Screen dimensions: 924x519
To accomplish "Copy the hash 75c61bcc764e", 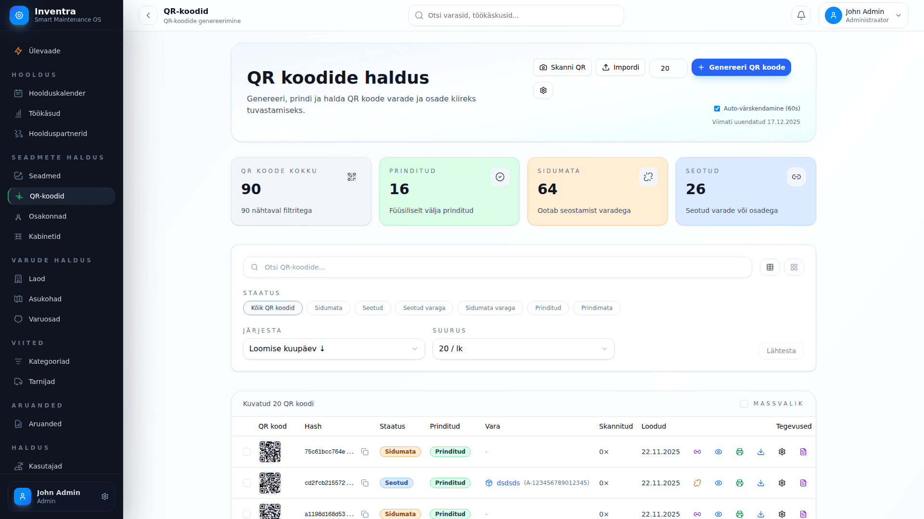I will click(x=365, y=452).
